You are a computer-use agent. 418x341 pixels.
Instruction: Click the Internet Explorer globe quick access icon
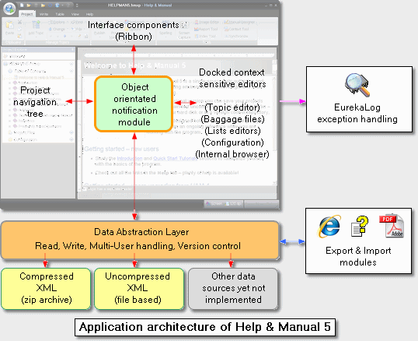(57, 5)
